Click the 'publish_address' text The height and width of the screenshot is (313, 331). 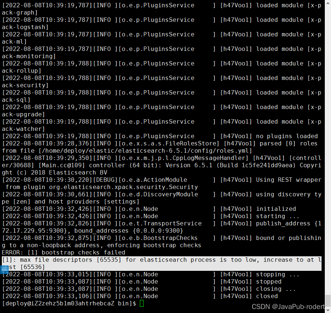coord(283,224)
